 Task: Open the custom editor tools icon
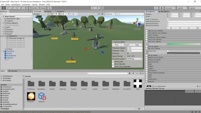click(x=26, y=8)
